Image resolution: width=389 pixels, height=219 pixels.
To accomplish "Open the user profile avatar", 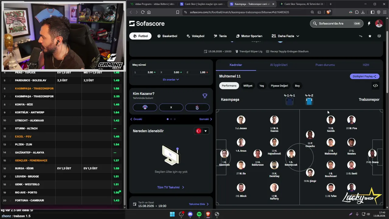I will (x=379, y=23).
